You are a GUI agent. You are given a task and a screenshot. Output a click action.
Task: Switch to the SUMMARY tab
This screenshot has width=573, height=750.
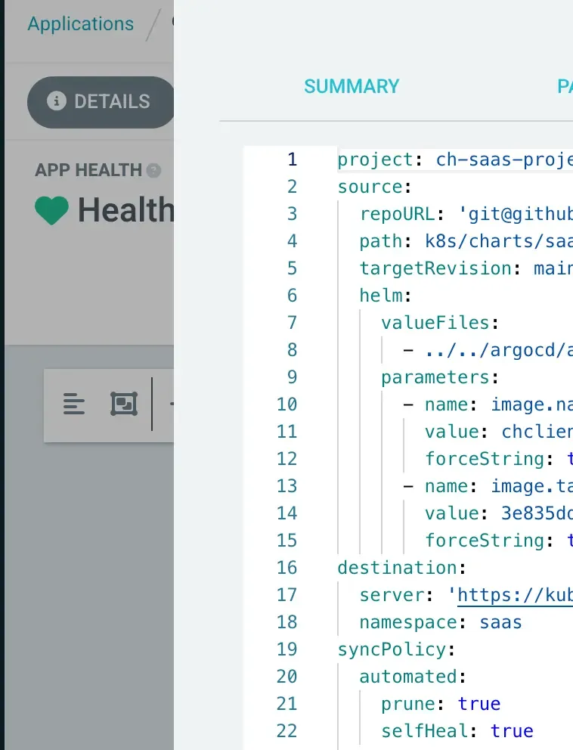(352, 86)
